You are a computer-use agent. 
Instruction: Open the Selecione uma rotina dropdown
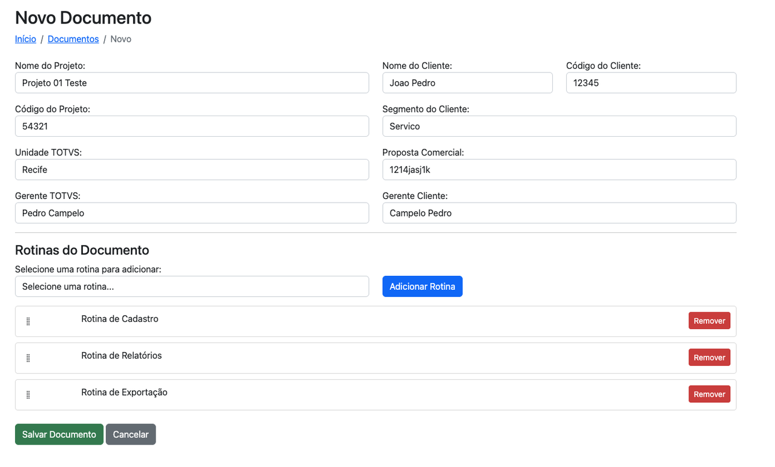pos(192,287)
